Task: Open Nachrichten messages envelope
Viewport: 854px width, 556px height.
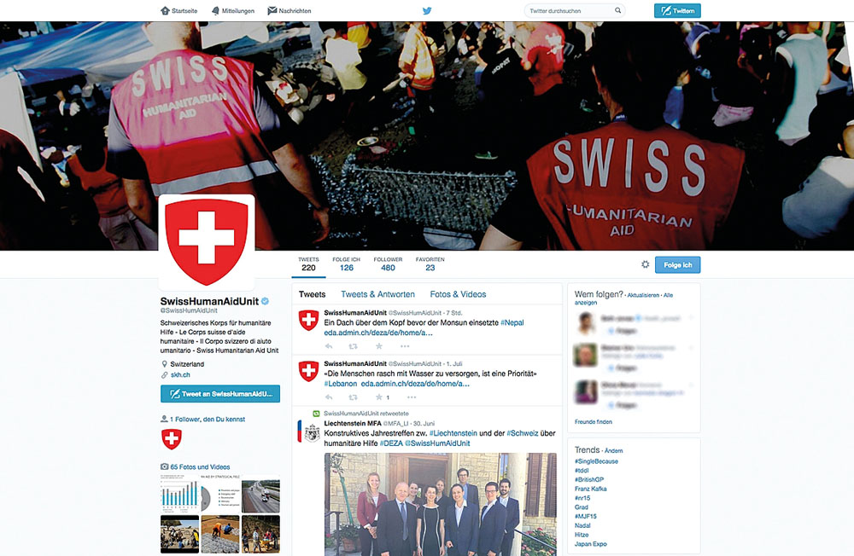Action: 272,10
